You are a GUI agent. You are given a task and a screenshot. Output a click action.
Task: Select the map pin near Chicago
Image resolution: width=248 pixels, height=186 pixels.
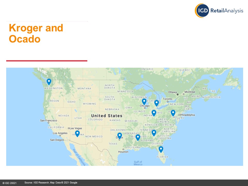pos(144,102)
